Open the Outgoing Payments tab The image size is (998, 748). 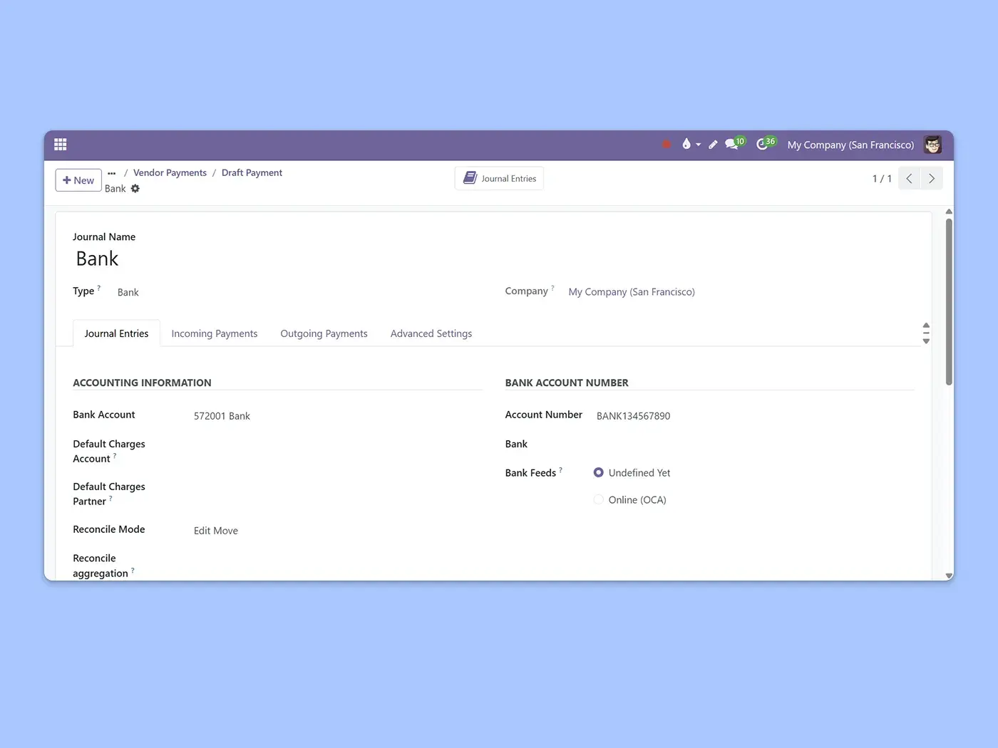[x=324, y=333]
